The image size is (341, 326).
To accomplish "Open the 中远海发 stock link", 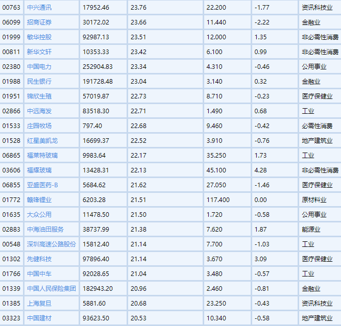I will point(39,111).
